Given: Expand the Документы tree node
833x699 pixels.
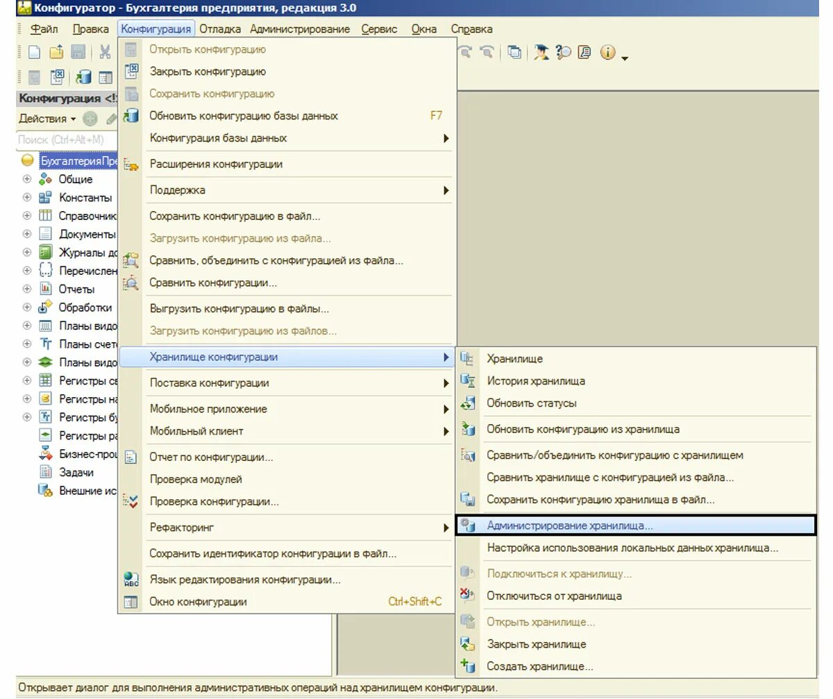Looking at the screenshot, I should pos(27,234).
